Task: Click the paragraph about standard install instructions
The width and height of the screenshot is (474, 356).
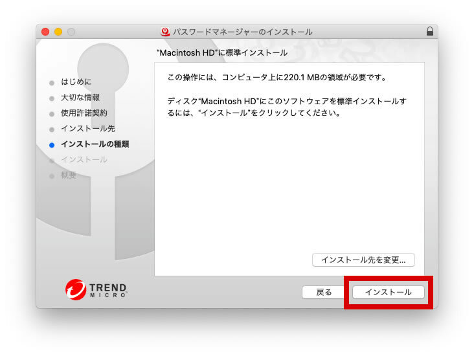Action: coord(287,107)
